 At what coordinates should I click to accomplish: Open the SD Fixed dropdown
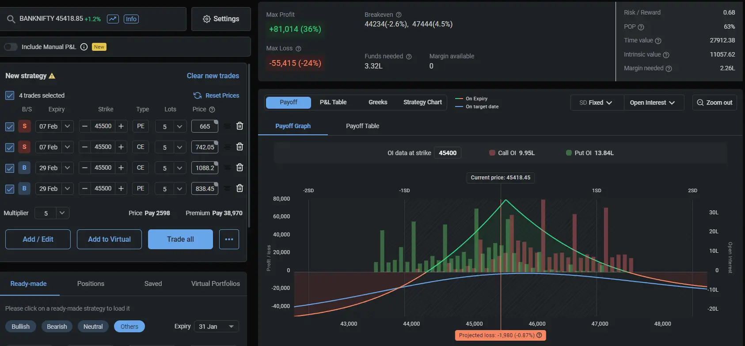click(596, 103)
